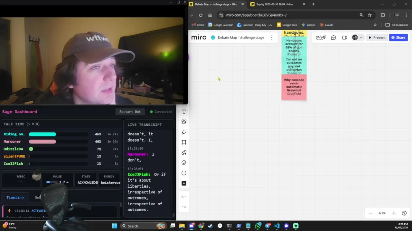Redo the last board action
Viewport: 412px width, 231px height.
tap(184, 207)
